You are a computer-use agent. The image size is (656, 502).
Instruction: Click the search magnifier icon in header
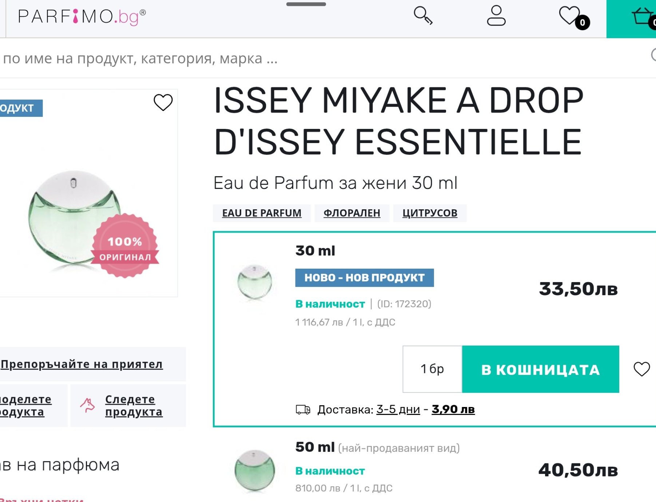click(x=423, y=16)
